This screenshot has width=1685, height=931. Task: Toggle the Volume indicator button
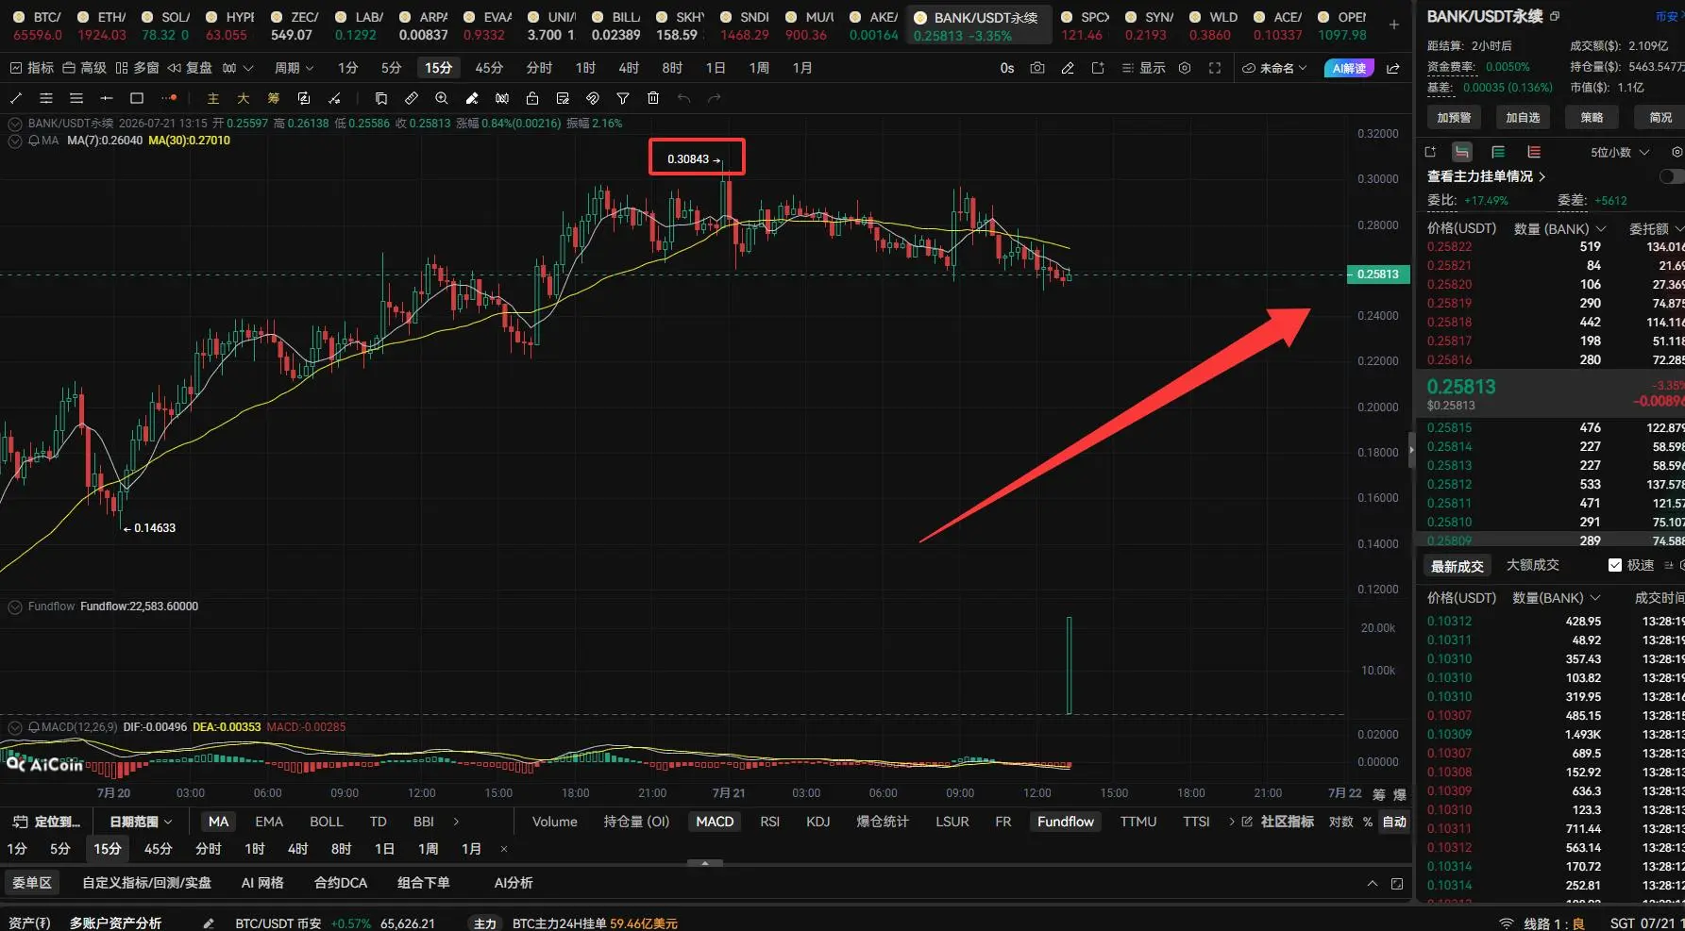(x=554, y=822)
